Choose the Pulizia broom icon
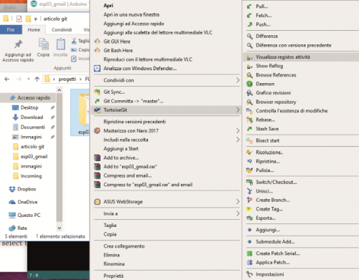Screen dimensions: 359x280 (x=249, y=170)
